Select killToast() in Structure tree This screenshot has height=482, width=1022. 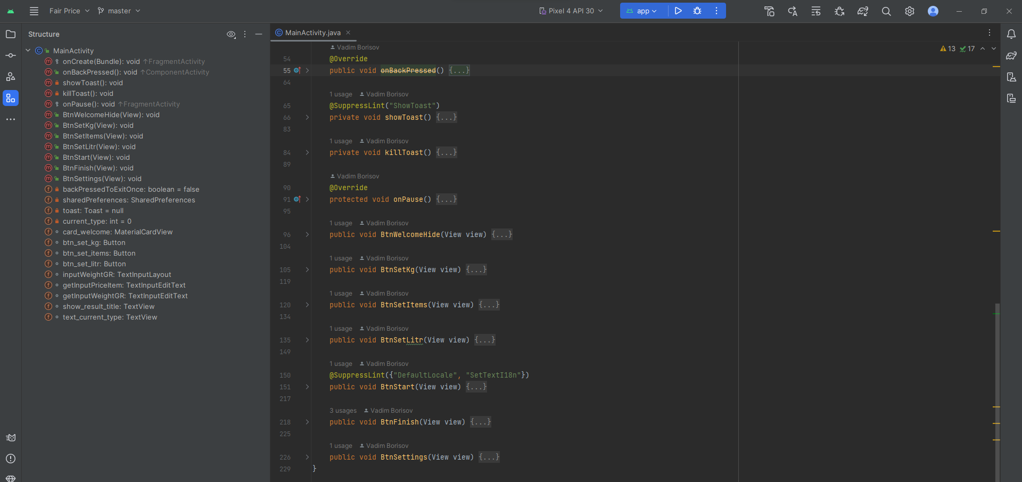(x=88, y=93)
